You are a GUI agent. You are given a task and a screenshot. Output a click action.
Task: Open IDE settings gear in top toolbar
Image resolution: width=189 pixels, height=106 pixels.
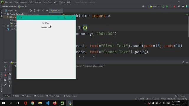point(183,6)
